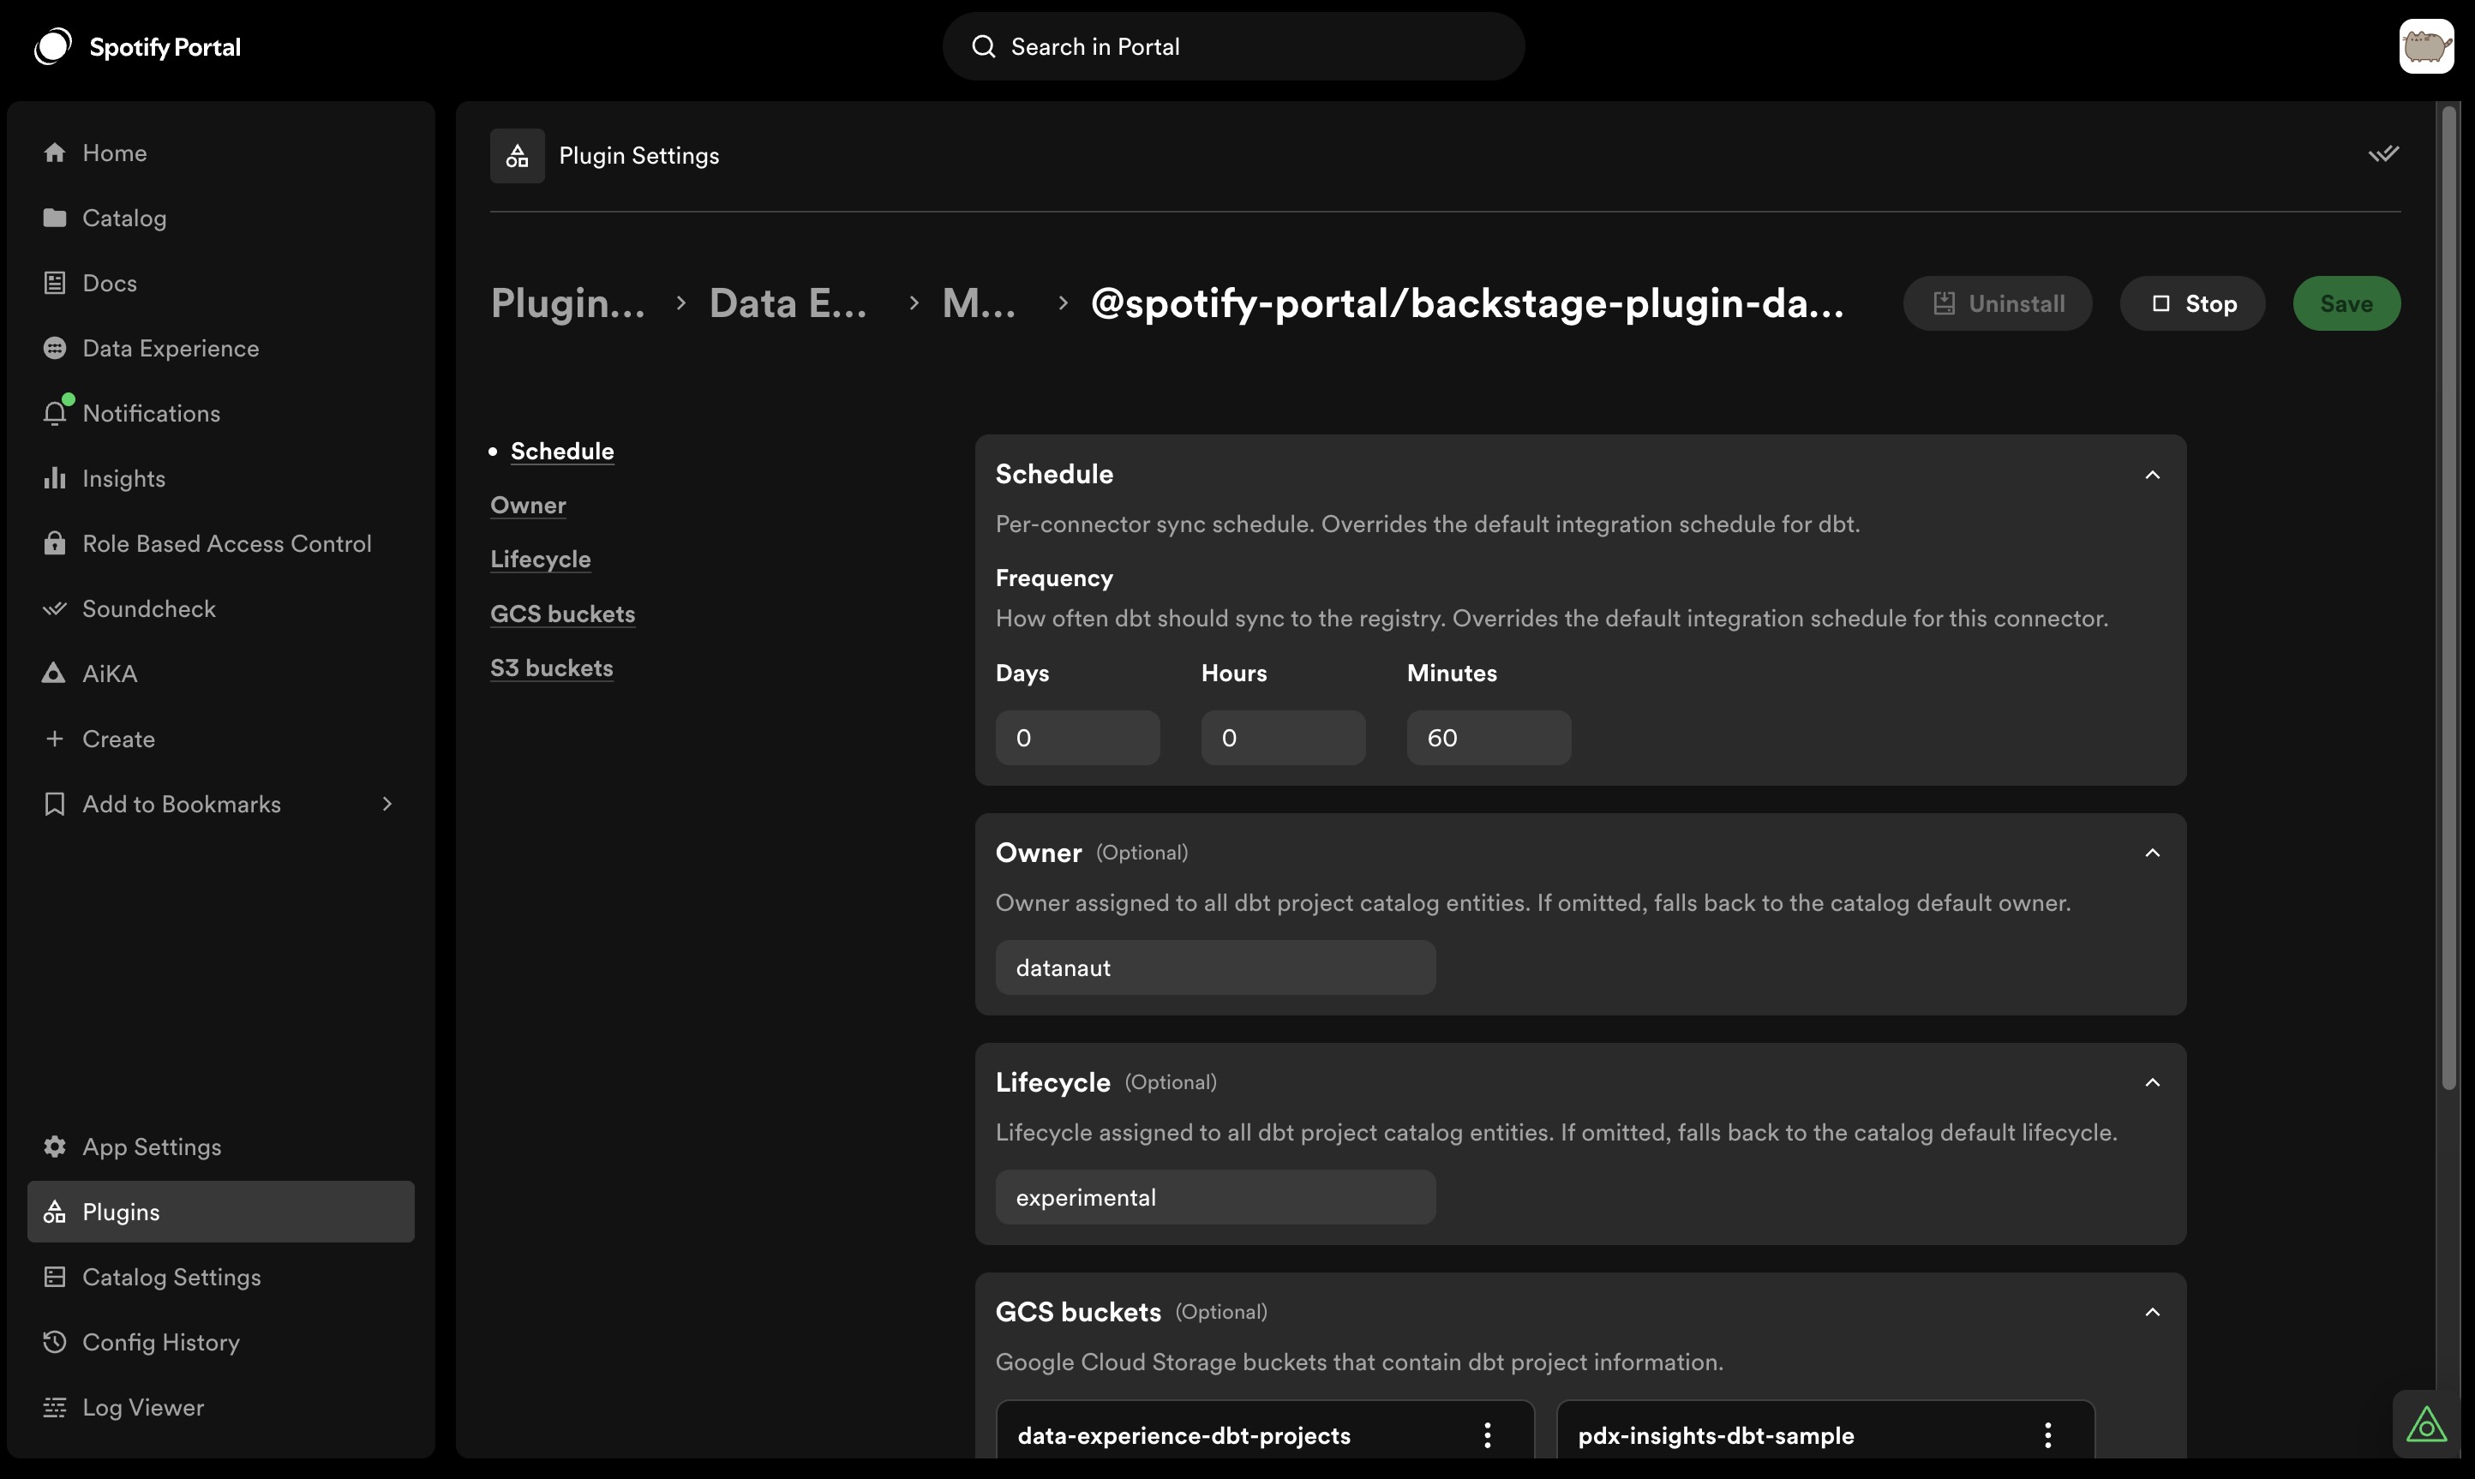Viewport: 2475px width, 1479px height.
Task: Click the Catalog folder icon
Action: 55,218
